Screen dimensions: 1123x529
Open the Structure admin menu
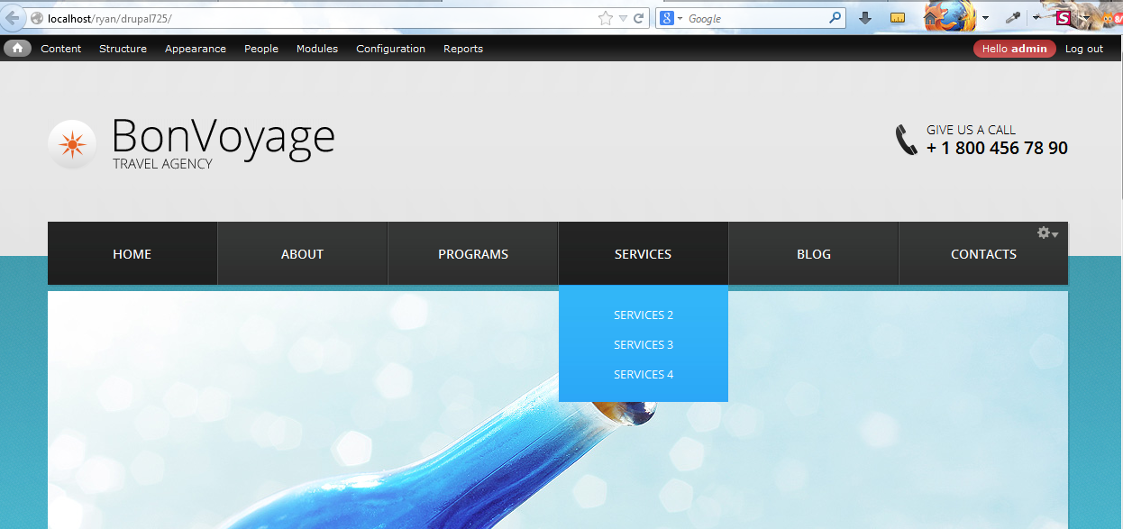click(x=123, y=49)
